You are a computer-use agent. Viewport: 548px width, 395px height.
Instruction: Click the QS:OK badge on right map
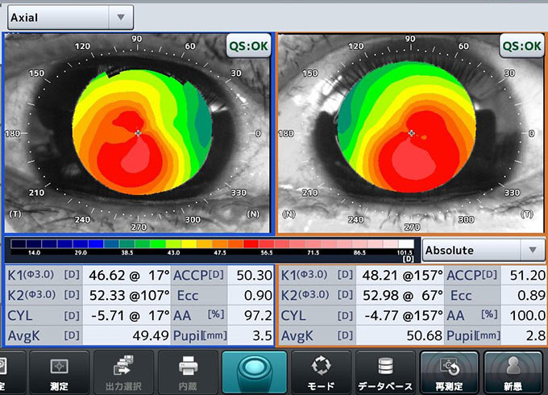tap(521, 46)
